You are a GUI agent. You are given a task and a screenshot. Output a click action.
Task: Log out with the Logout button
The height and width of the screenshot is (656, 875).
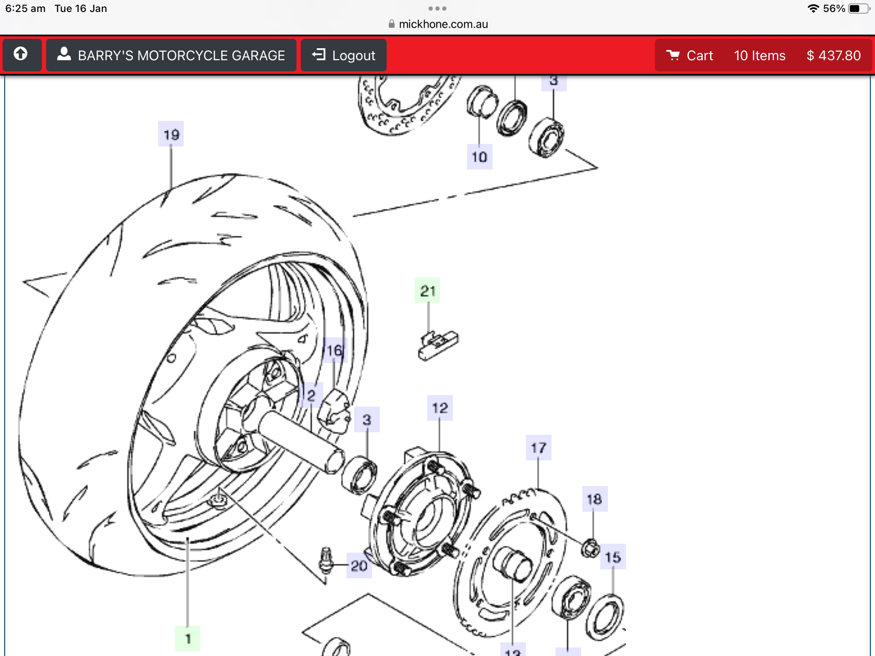[x=344, y=55]
